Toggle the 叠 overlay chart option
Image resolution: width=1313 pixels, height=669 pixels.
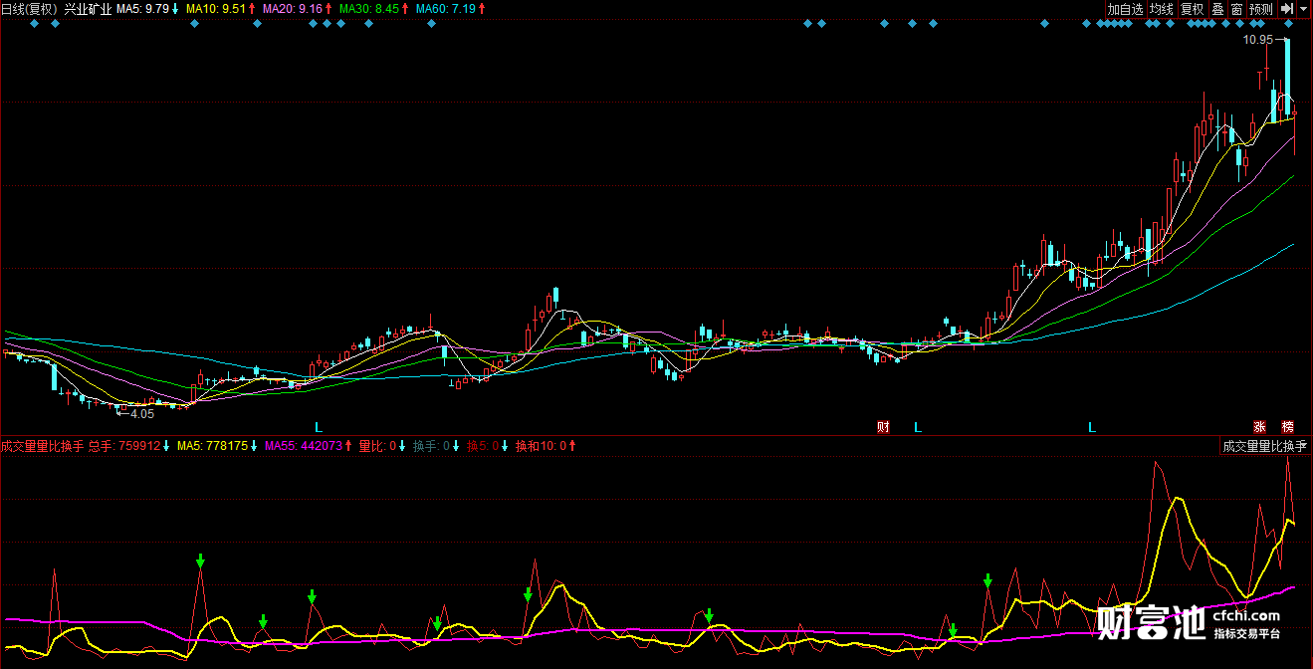coord(1217,9)
